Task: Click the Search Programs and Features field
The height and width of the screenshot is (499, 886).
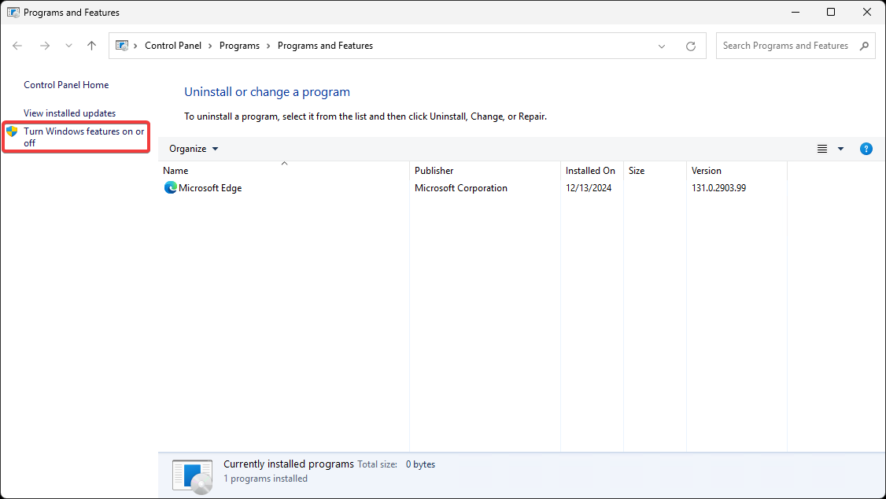Action: click(785, 46)
